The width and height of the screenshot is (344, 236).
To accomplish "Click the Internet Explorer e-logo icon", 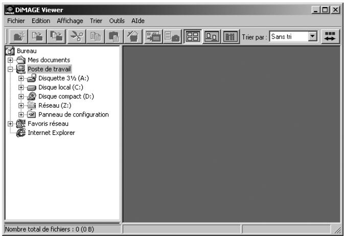I will (21, 133).
